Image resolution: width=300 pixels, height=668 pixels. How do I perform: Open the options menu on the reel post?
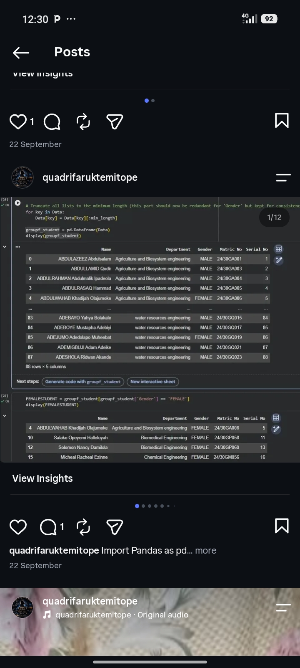(x=283, y=607)
